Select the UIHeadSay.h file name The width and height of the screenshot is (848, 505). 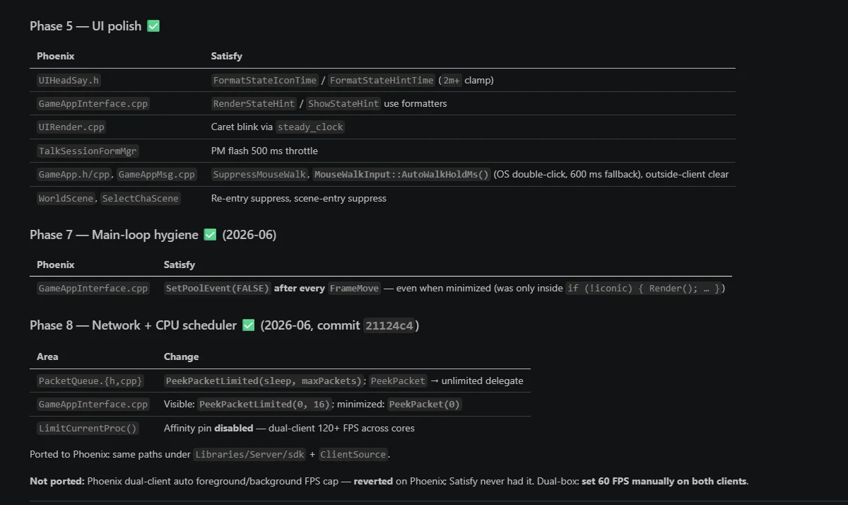pos(69,81)
